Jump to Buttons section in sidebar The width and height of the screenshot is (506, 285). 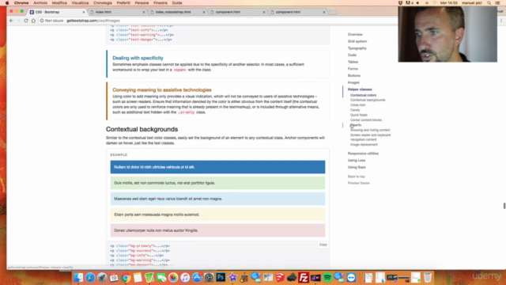(x=354, y=76)
